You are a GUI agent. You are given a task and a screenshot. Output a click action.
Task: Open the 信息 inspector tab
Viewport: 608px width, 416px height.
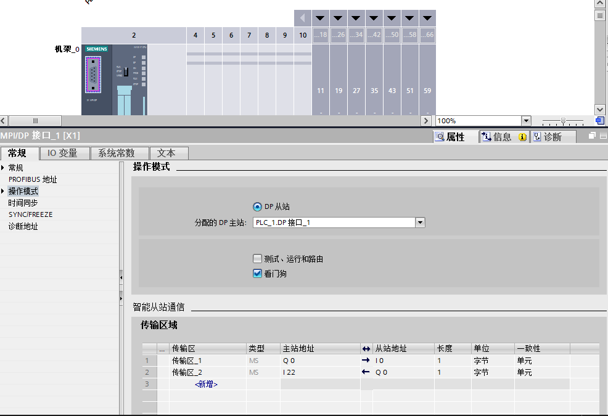pos(503,137)
